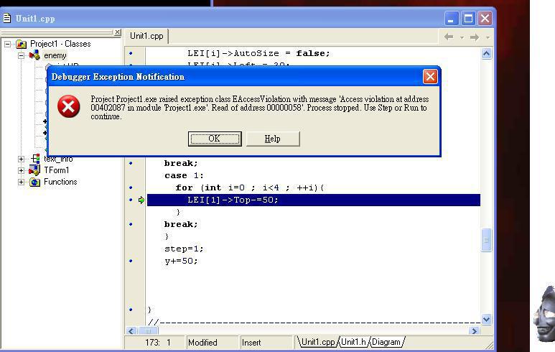This screenshot has height=352, width=555.
Task: Click the Functions node icon
Action: (x=34, y=182)
